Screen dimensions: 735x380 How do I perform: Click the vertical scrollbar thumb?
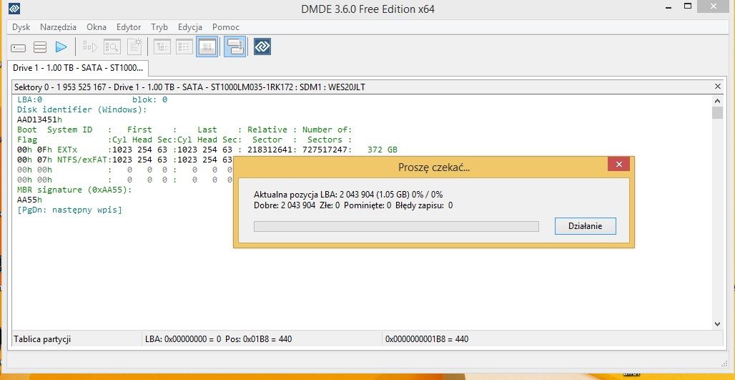pyautogui.click(x=717, y=112)
